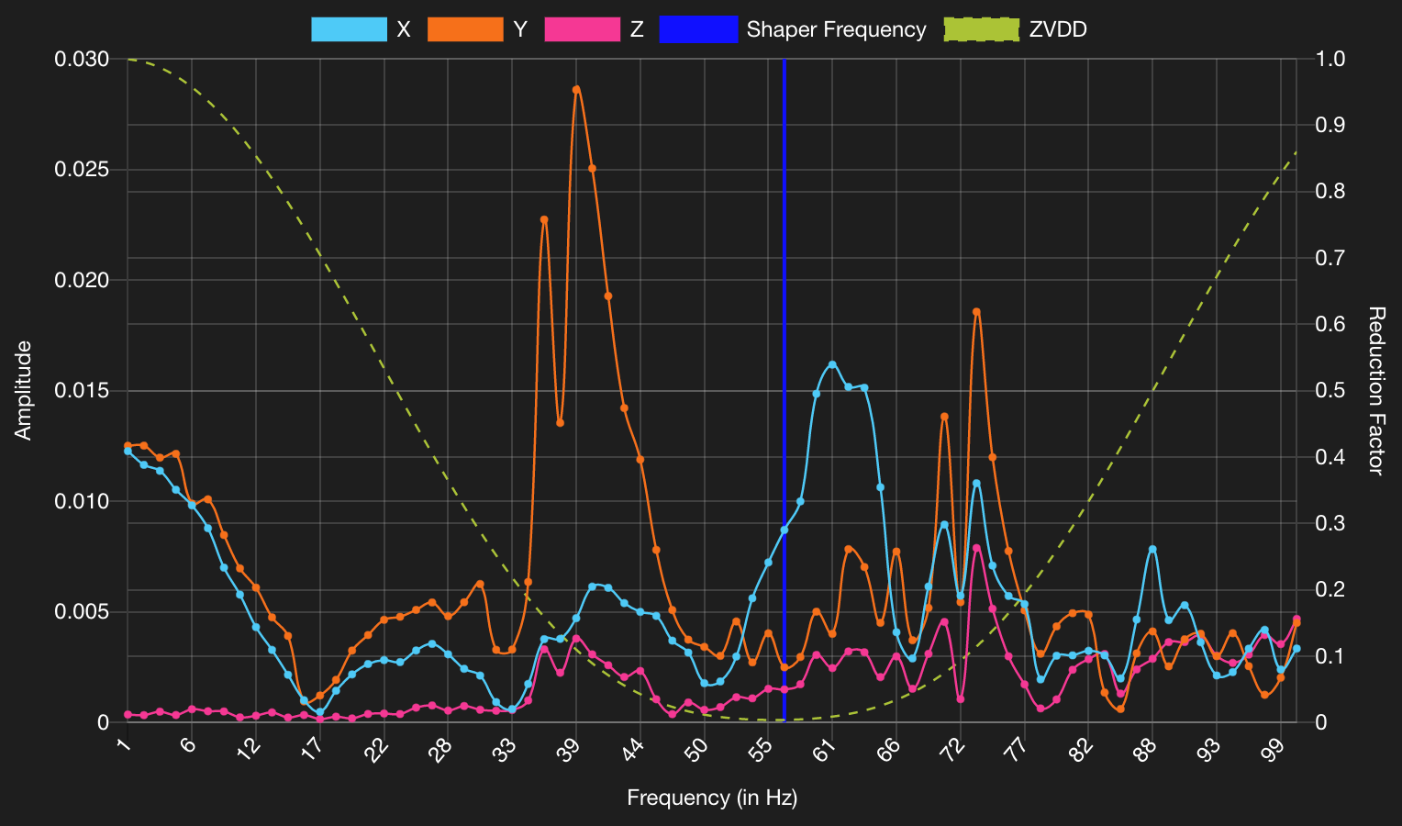Toggle the orange Y legend swatch

(x=465, y=29)
